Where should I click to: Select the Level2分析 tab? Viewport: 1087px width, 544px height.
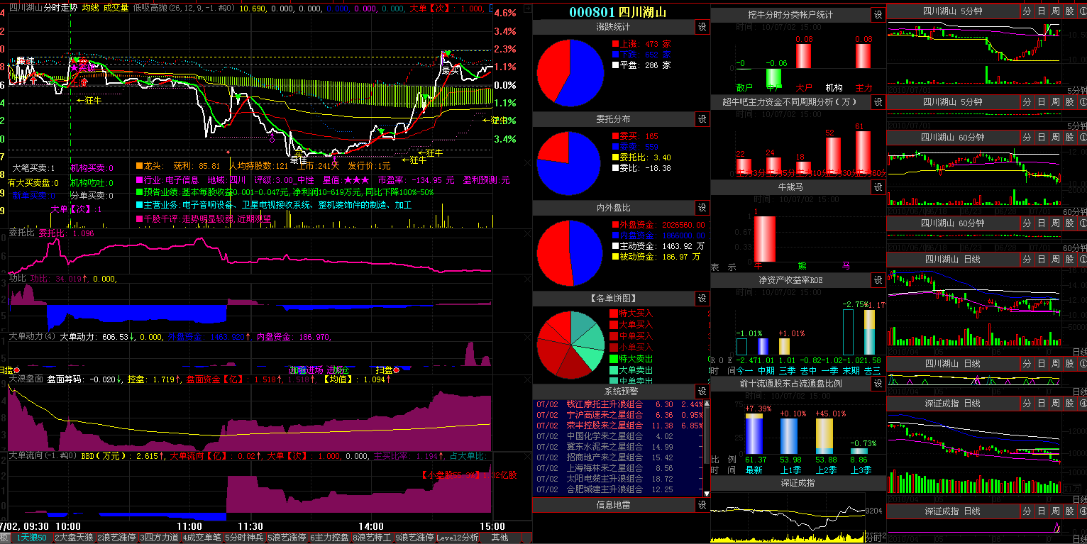[x=458, y=538]
